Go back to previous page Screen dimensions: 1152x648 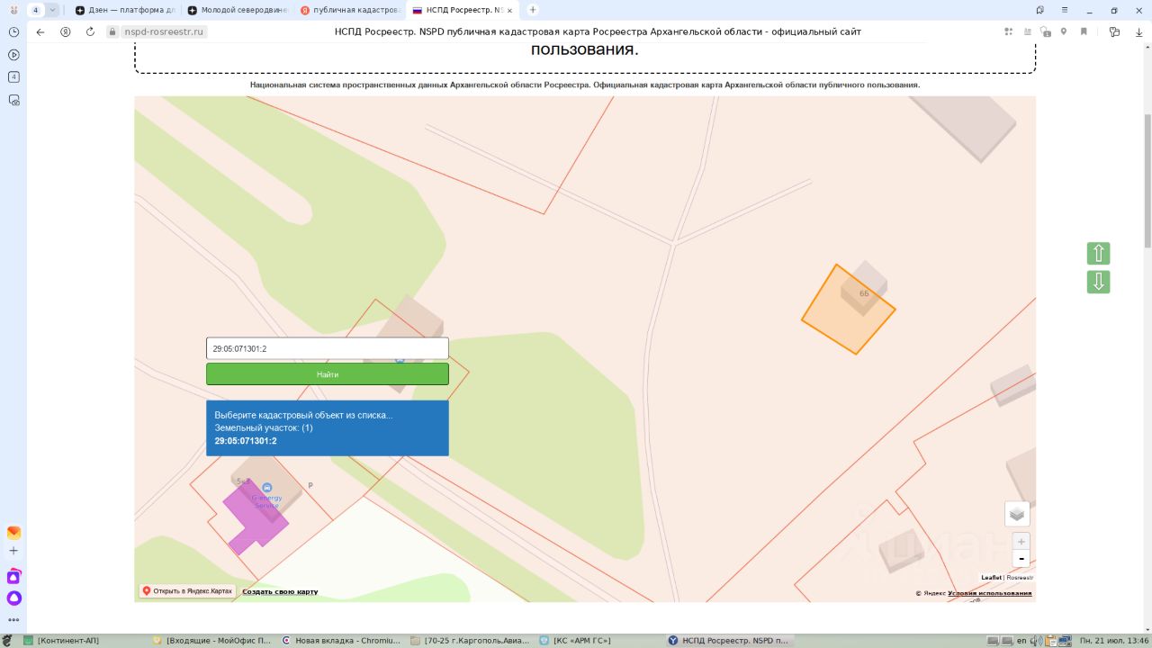pyautogui.click(x=40, y=31)
